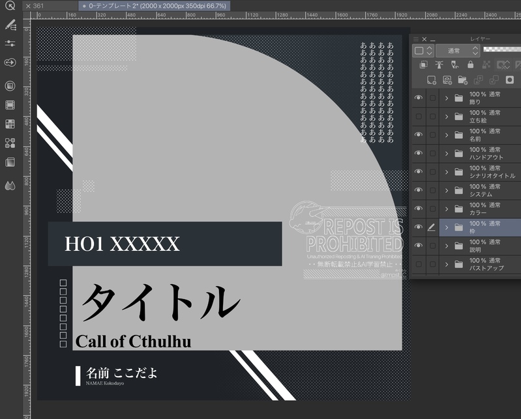Select the カラー layer folder name
Viewport: 521px width, 419px height.
478,212
